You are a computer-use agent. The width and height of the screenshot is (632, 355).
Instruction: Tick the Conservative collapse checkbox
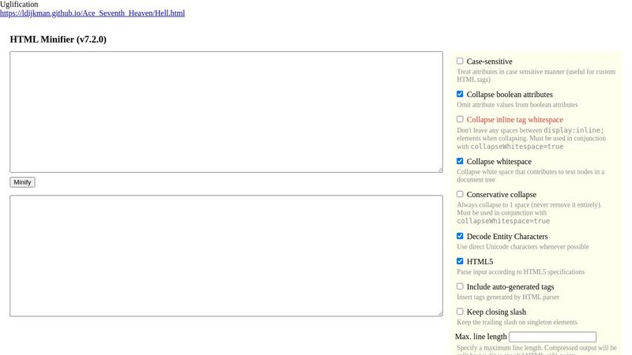pos(460,194)
